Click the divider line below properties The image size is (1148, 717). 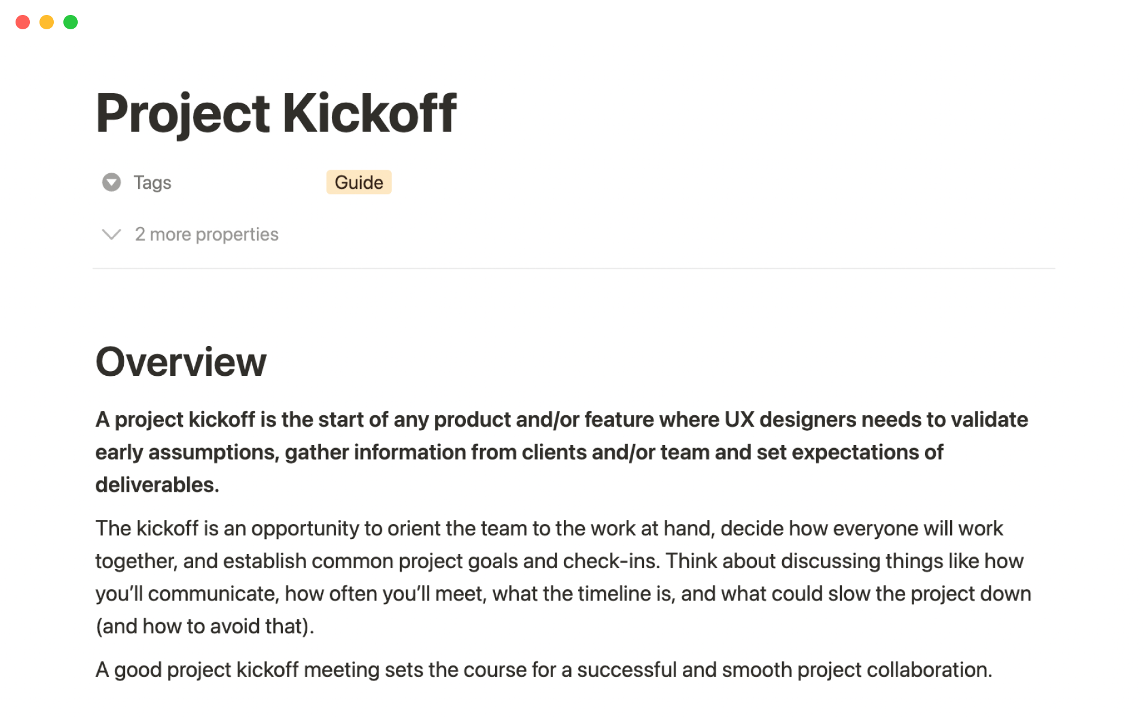574,268
